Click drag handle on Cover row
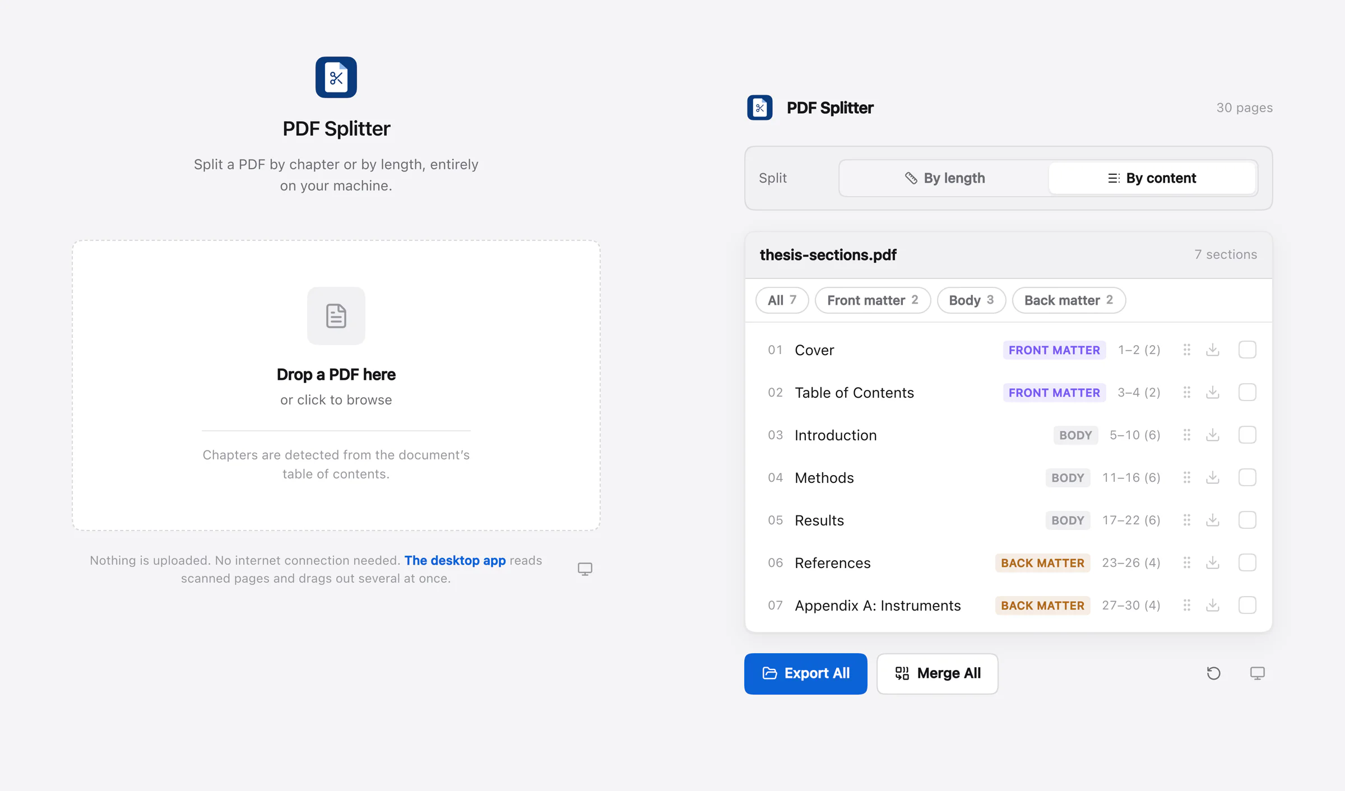1345x791 pixels. (x=1187, y=350)
